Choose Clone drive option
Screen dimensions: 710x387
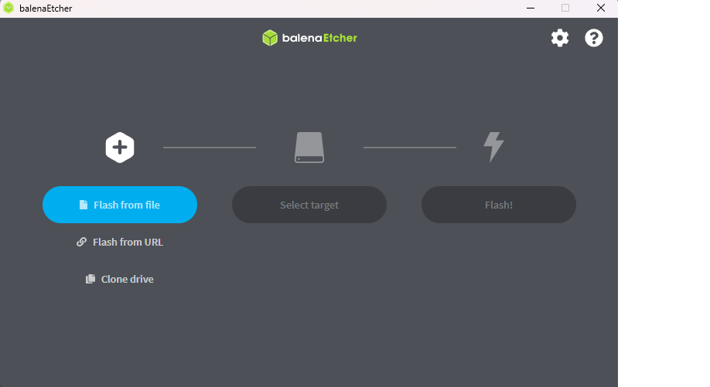click(x=120, y=280)
